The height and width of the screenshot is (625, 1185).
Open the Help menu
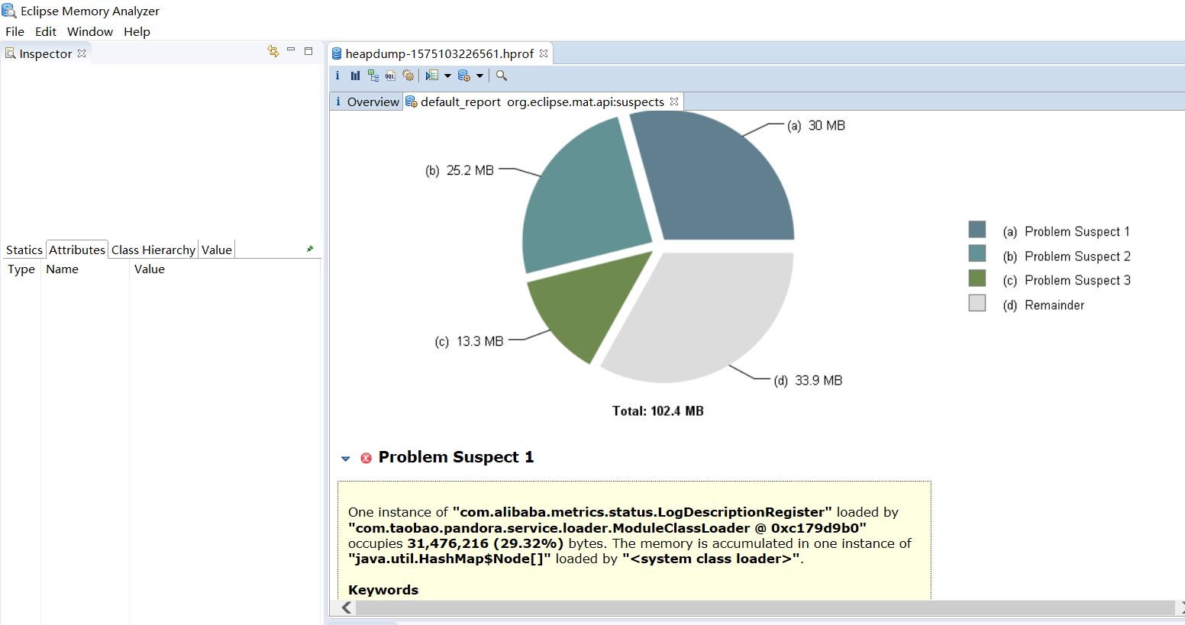[x=137, y=31]
